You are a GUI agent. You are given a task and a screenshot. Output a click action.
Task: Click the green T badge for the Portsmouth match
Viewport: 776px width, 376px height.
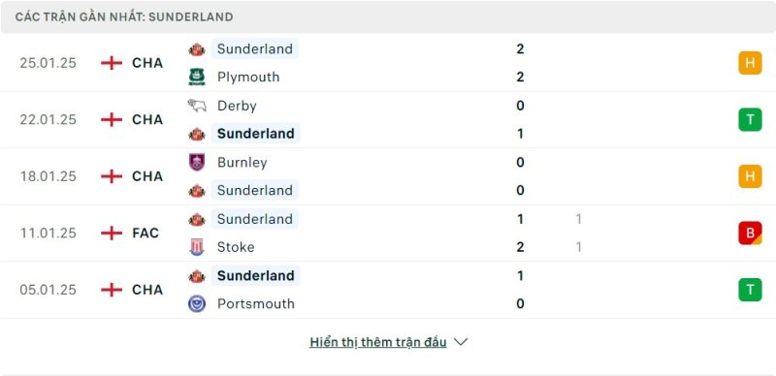[x=750, y=290]
